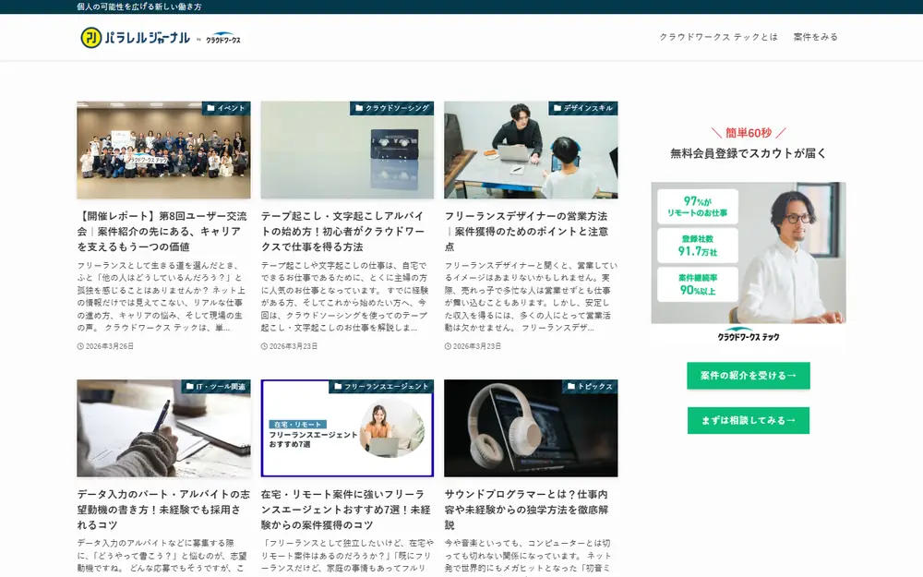Open the フリーランスデザイナーの営業方法 article title
Viewport: 923px width, 577px height.
527,232
